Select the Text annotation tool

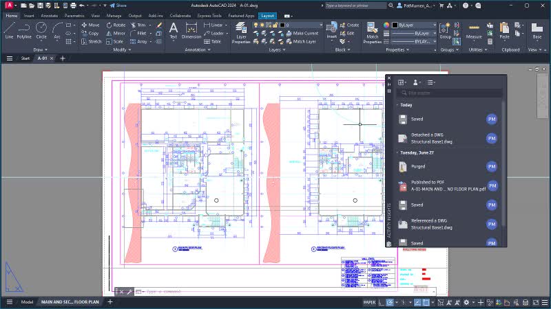pyautogui.click(x=174, y=30)
